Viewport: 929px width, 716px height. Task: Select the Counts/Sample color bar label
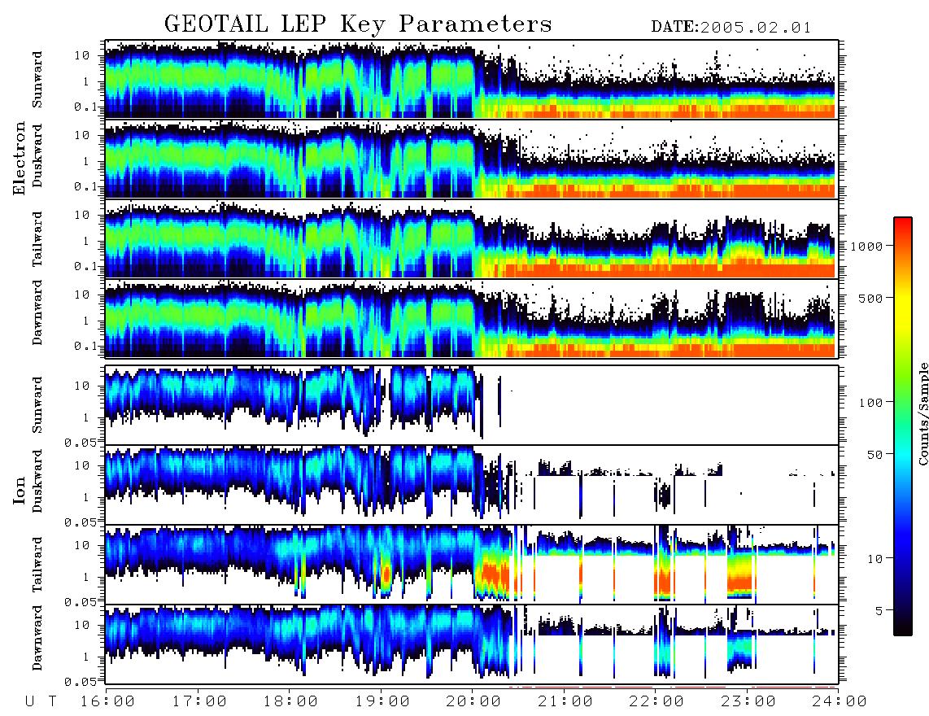(922, 413)
